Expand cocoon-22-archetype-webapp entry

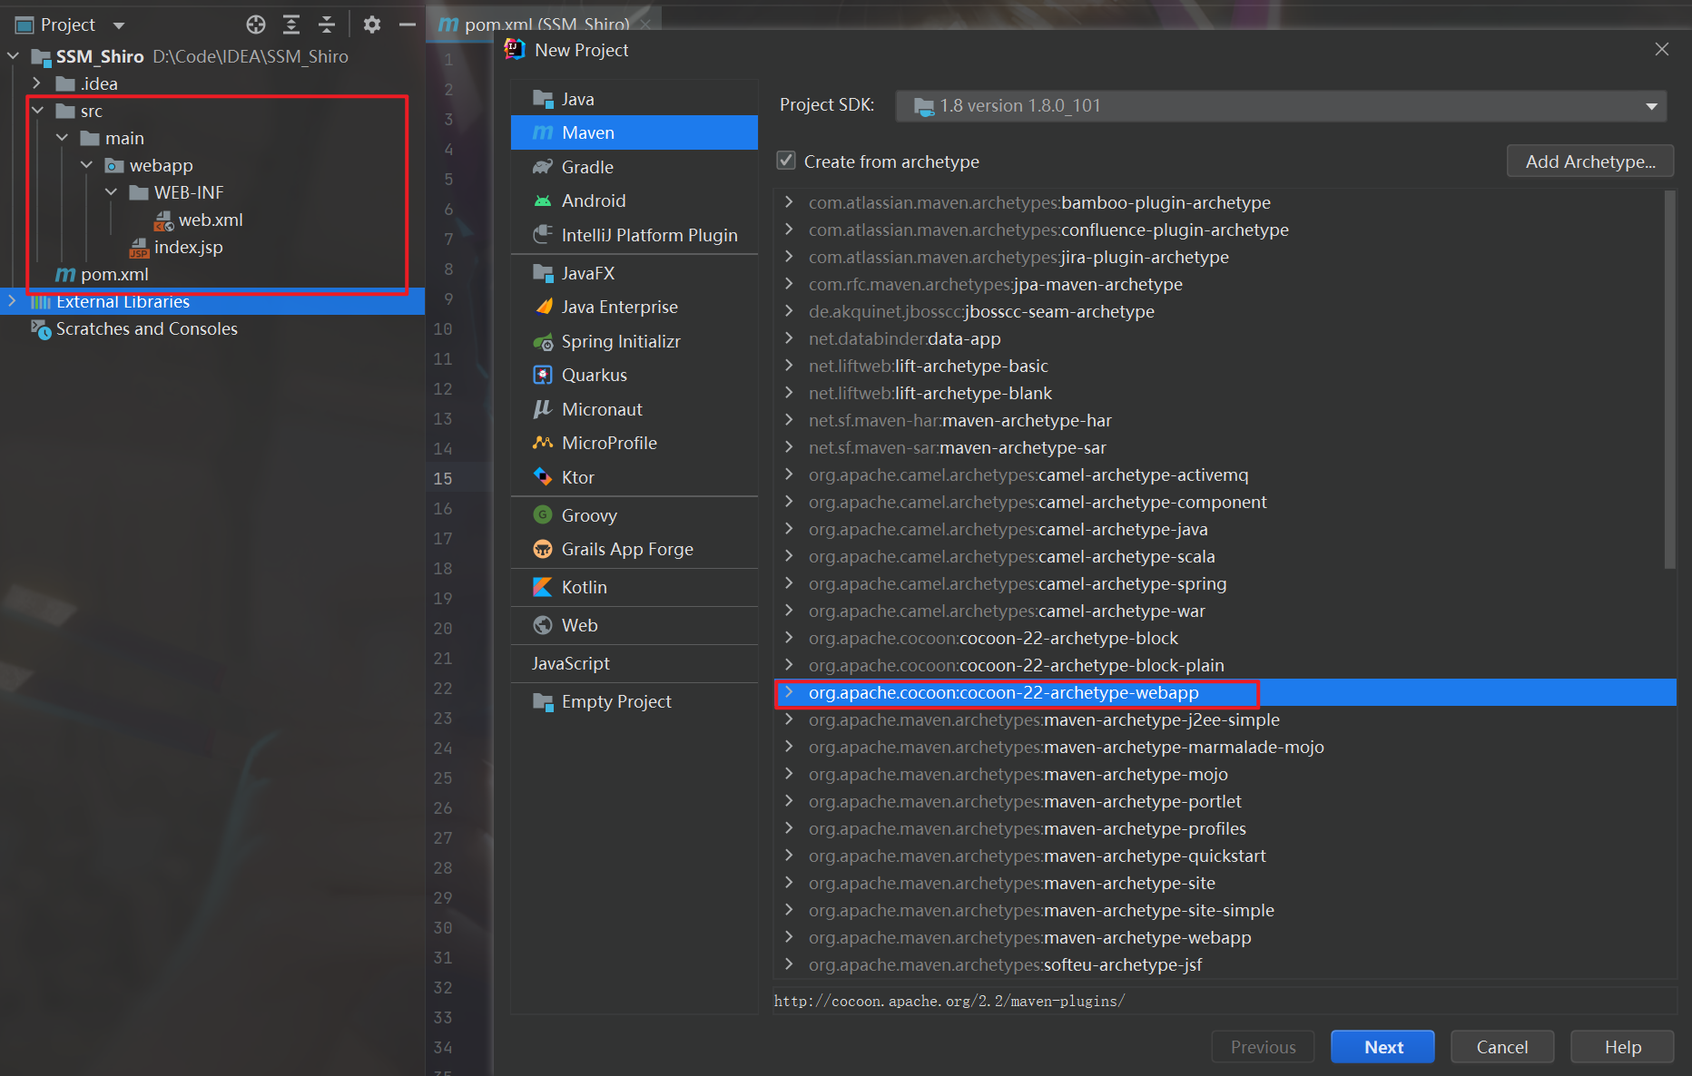pos(789,691)
